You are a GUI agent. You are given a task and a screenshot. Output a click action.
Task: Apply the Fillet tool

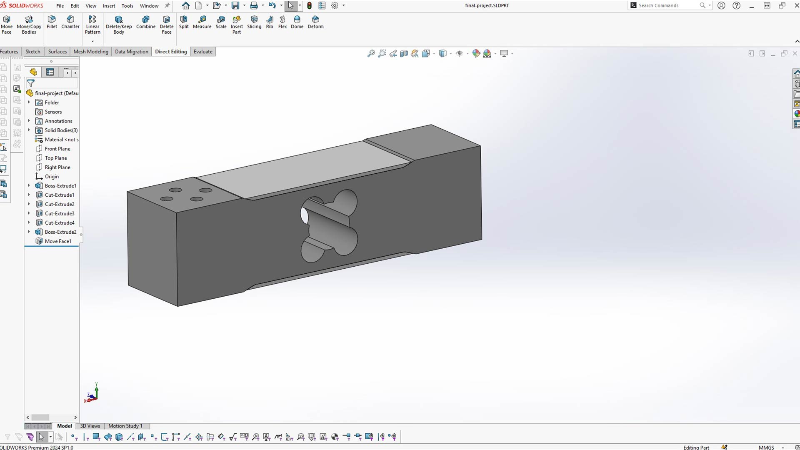[x=52, y=22]
